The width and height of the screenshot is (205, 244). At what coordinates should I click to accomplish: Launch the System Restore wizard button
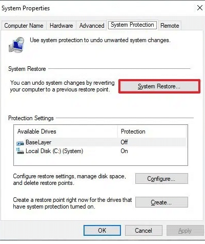point(159,86)
